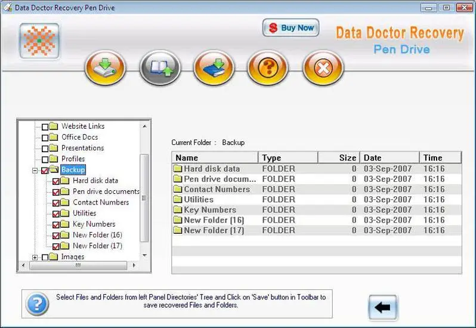
Task: Sort list by the Size column header
Action: pos(339,158)
